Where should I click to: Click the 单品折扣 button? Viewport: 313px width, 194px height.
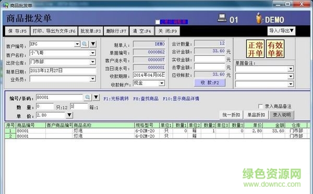pyautogui.click(x=256, y=115)
